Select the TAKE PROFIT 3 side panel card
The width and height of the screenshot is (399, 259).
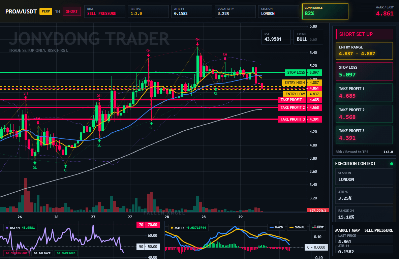click(x=364, y=135)
